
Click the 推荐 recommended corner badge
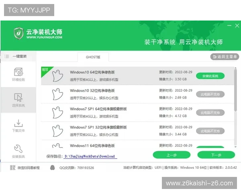(x=45, y=70)
